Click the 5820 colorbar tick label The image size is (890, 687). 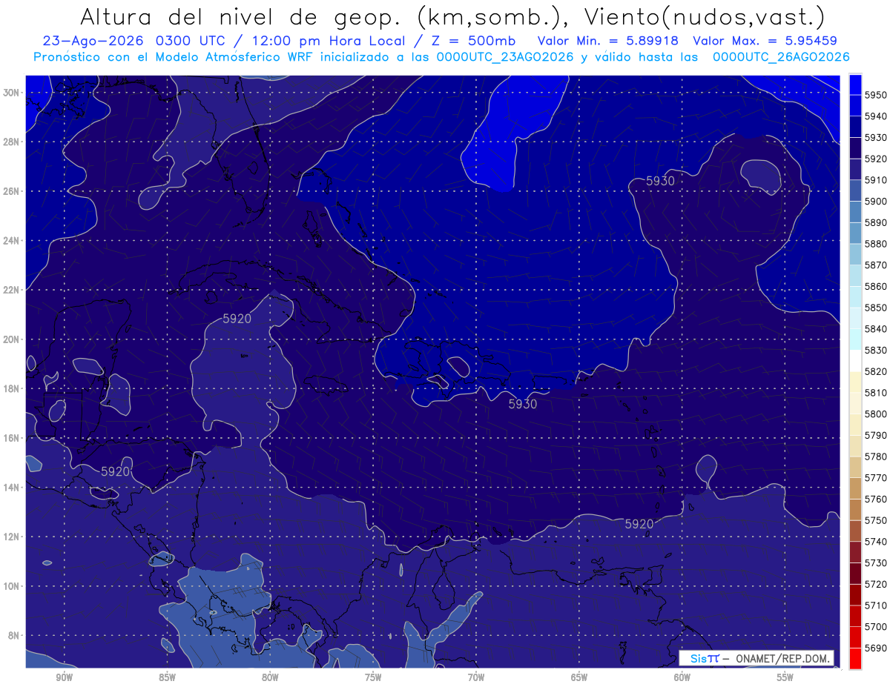(876, 371)
